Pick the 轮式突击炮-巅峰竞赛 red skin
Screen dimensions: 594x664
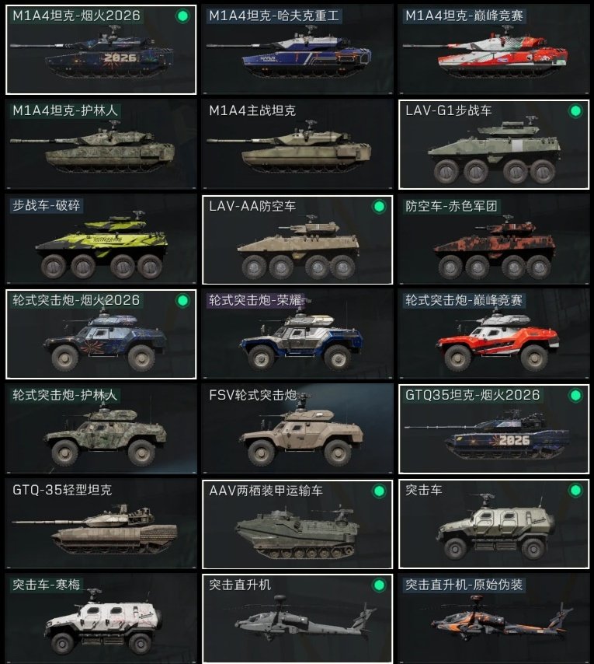(x=494, y=334)
